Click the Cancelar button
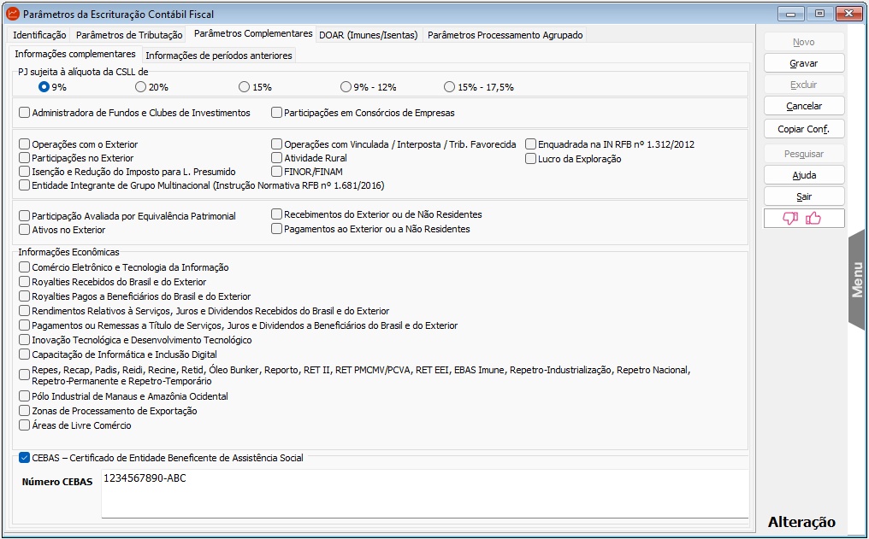Screen dimensions: 869x539 (x=804, y=106)
